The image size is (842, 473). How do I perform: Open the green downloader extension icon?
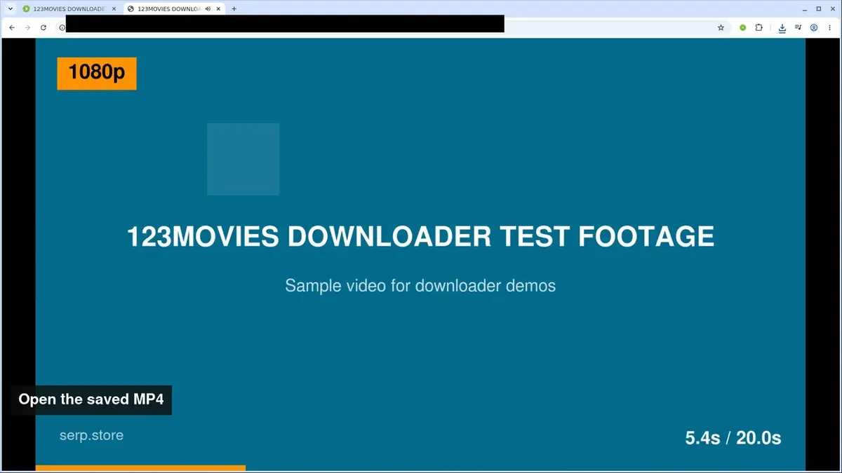743,27
